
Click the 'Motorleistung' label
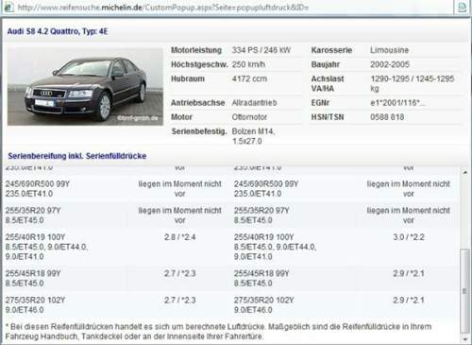pos(196,50)
